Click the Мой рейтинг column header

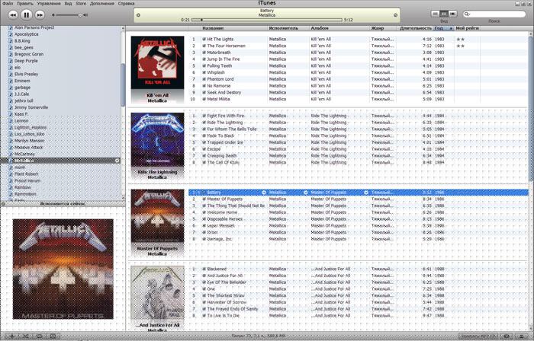click(467, 28)
